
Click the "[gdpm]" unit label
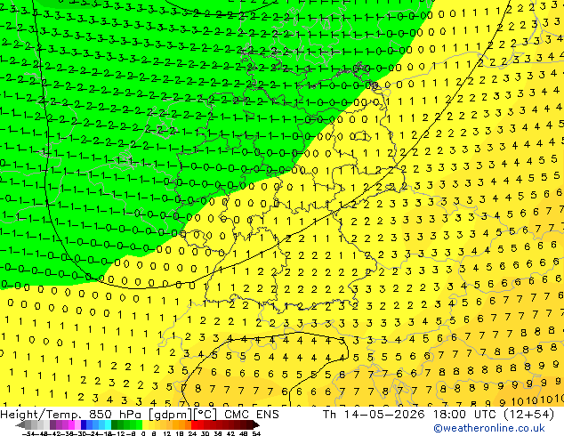[x=169, y=414]
